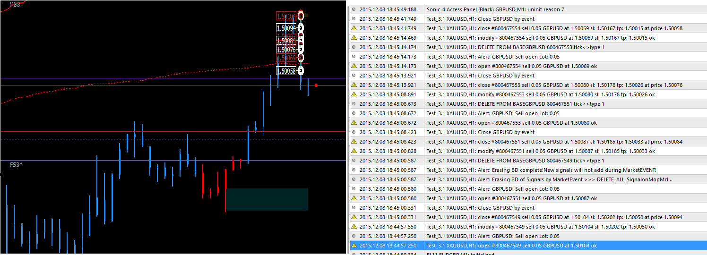Click the warning icon beside close #800467551
Viewport: 707px width, 255px height.
click(x=353, y=142)
